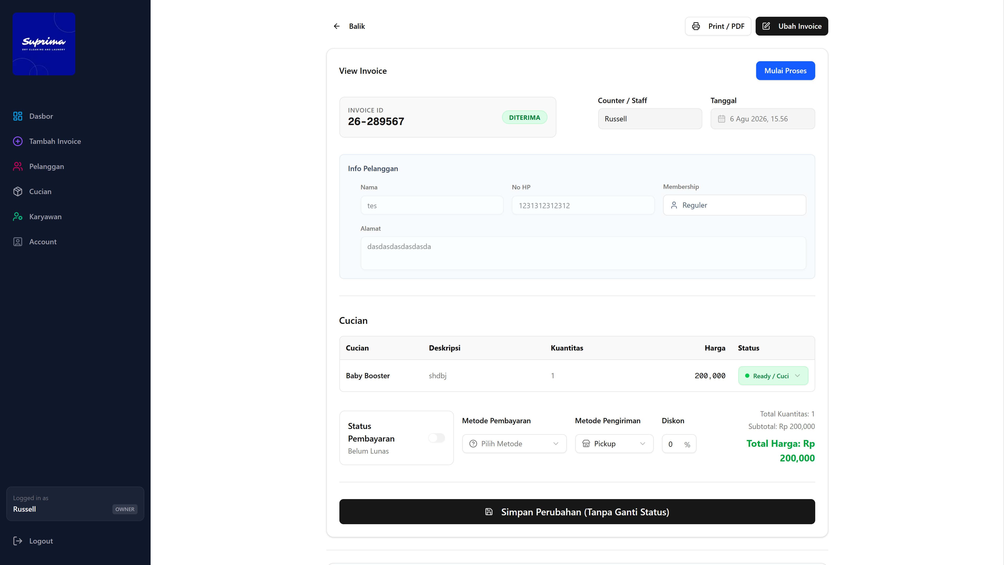Click the Tambah Invoice plus icon
The image size is (1004, 565).
pos(18,141)
